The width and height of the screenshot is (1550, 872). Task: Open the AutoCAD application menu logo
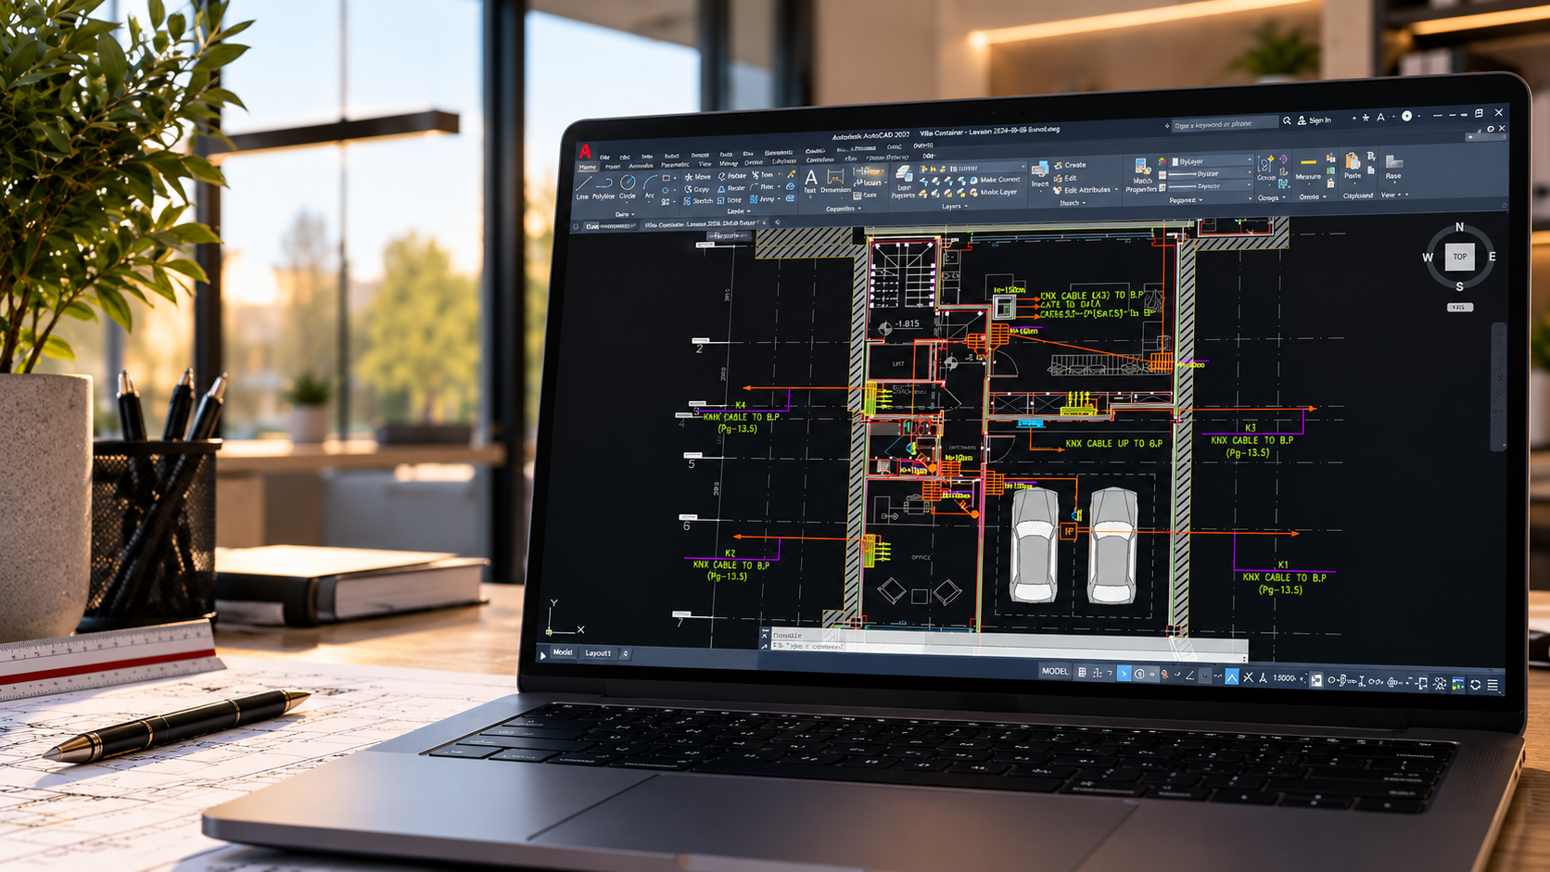click(585, 151)
